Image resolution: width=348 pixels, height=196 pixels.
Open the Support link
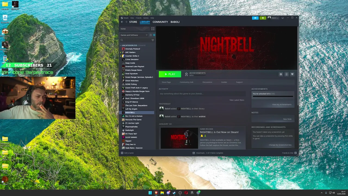tap(239, 82)
